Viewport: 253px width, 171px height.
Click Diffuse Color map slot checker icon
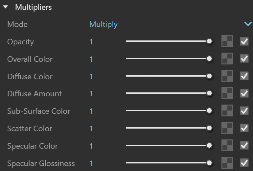tap(227, 76)
